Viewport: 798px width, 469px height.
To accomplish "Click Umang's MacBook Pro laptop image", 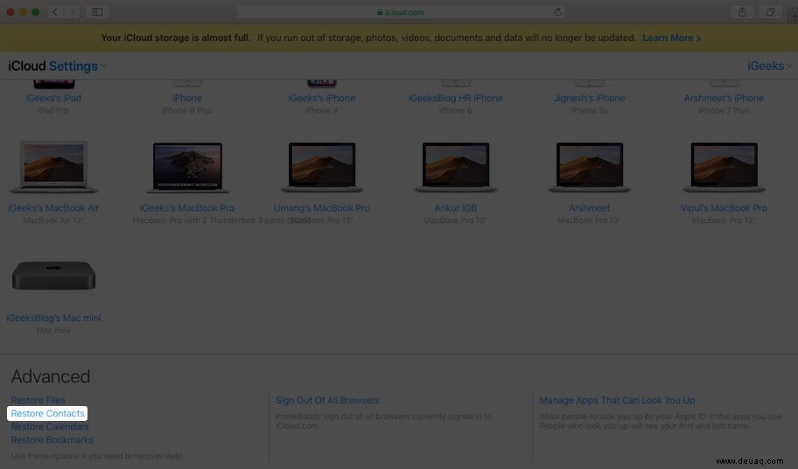I will tap(322, 167).
